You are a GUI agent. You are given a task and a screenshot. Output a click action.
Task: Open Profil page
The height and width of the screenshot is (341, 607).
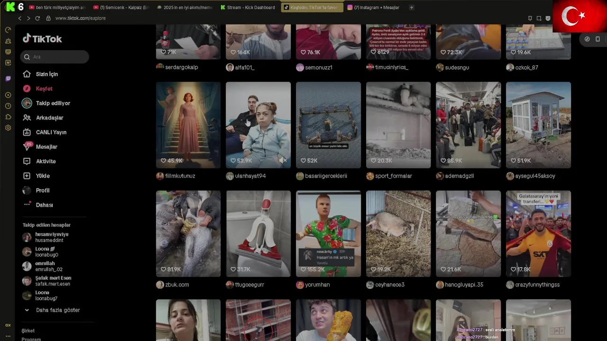coord(42,190)
